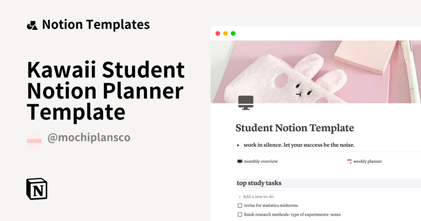Image resolution: width=421 pixels, height=221 pixels.
Task: Expand the work in silence toggle block
Action: (x=238, y=145)
